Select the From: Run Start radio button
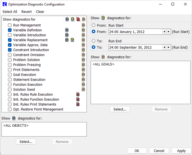Screen dimensions: 192x155 click(x=94, y=25)
